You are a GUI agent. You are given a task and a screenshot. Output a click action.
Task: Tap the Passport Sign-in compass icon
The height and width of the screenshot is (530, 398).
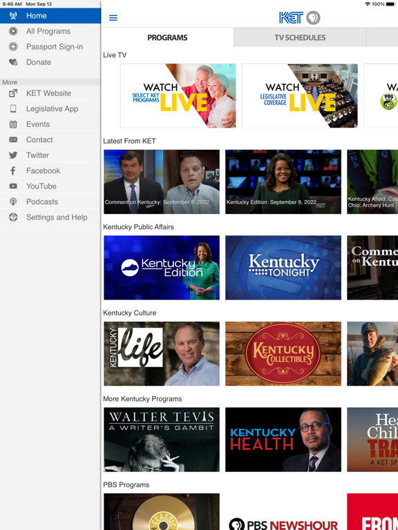pos(13,47)
